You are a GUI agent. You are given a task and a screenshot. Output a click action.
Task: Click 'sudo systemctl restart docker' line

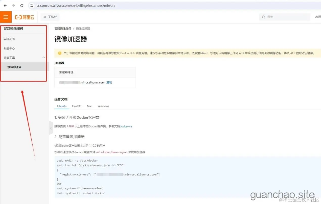tap(81, 193)
